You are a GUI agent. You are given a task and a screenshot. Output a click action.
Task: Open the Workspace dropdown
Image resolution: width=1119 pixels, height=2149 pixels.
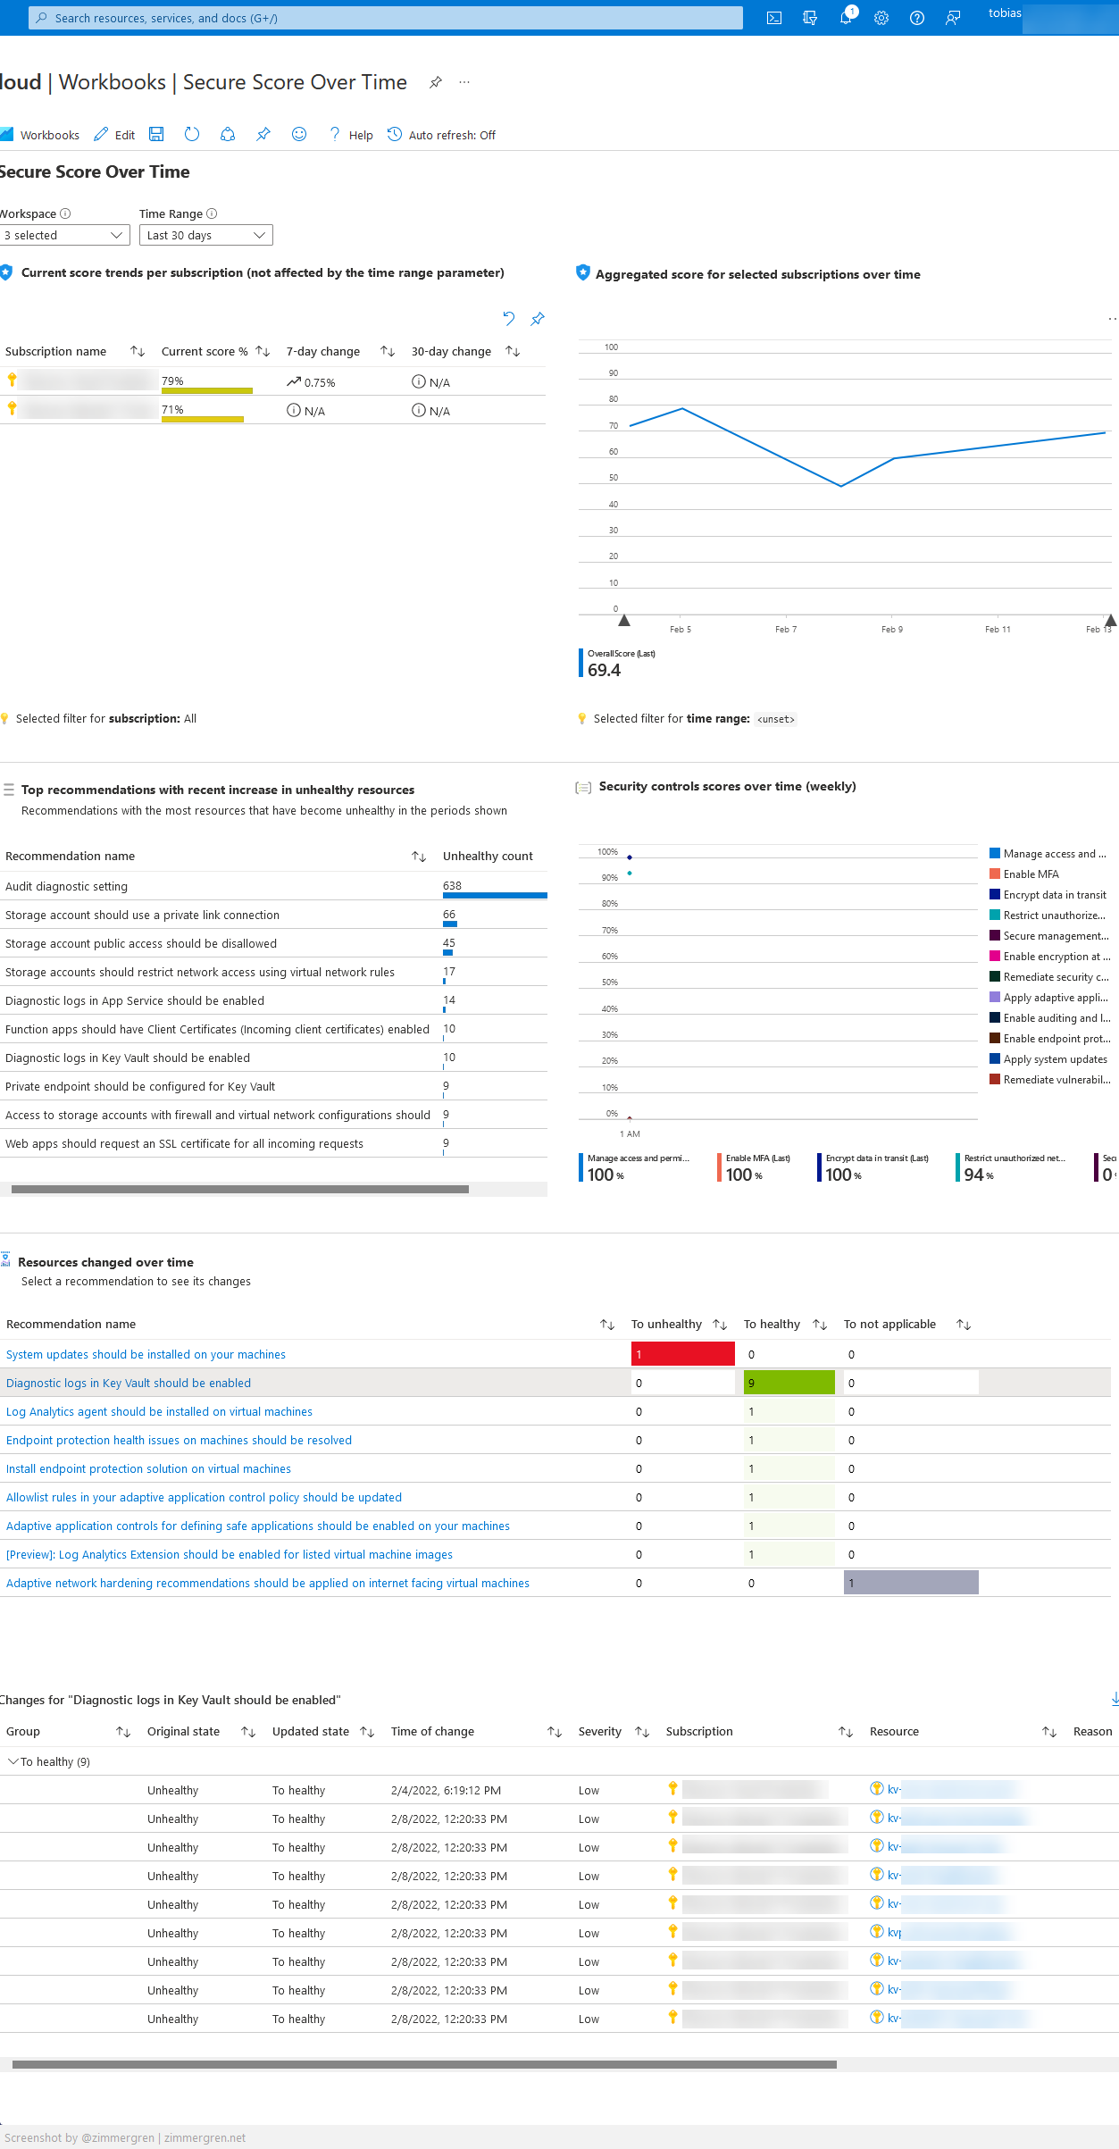(x=64, y=235)
